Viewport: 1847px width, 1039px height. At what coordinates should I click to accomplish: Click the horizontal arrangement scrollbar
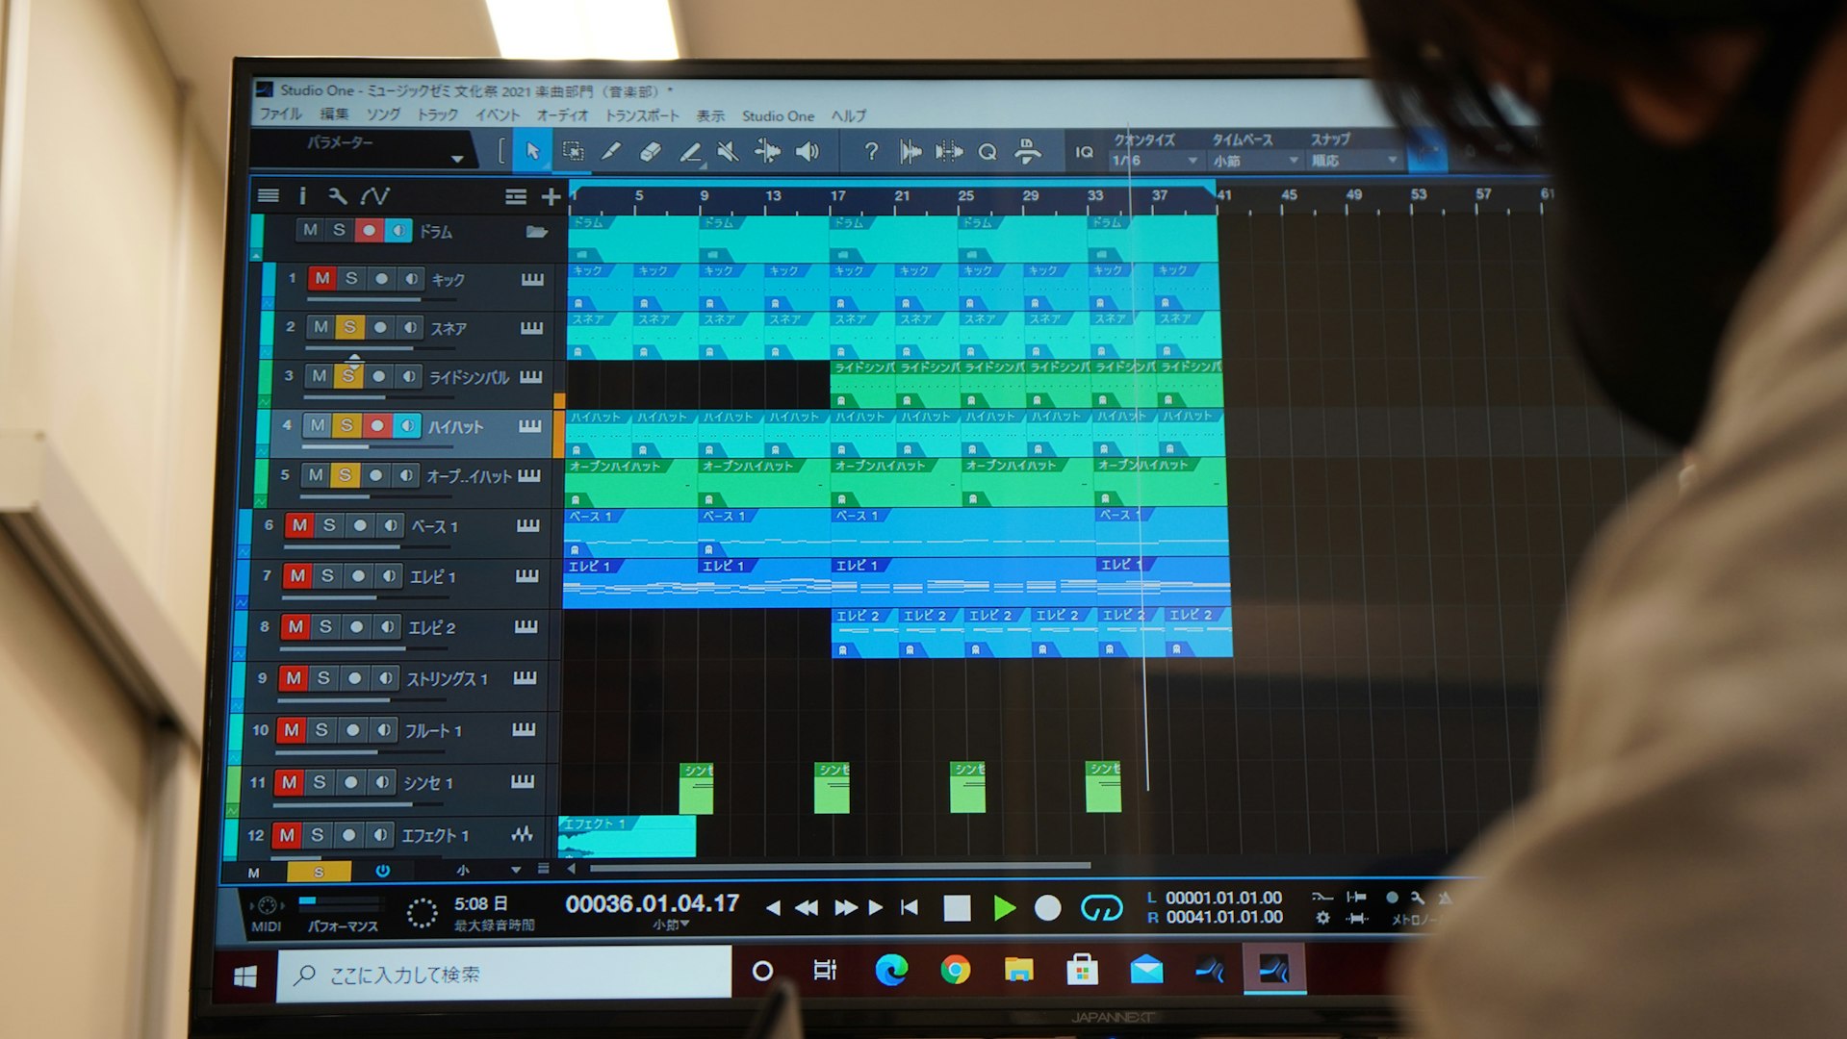click(x=839, y=867)
